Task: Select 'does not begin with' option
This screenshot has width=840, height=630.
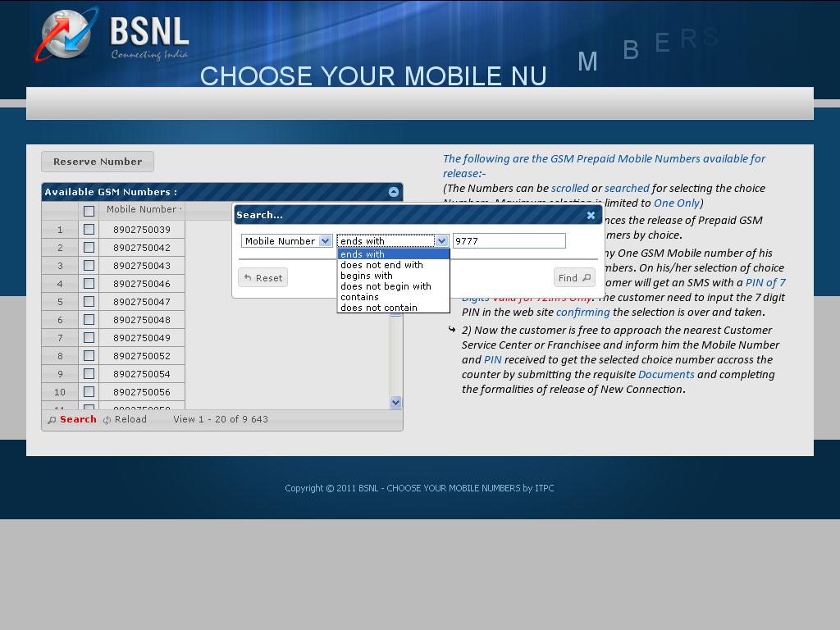Action: [x=393, y=286]
